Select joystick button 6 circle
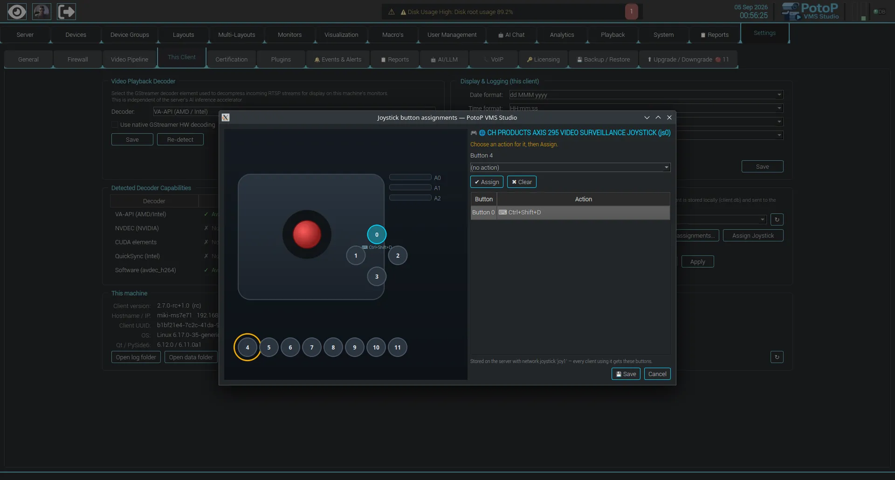 290,347
